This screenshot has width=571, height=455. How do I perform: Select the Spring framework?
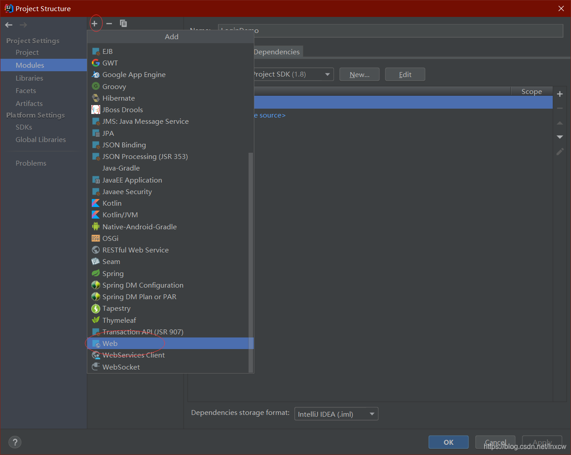[170, 273]
